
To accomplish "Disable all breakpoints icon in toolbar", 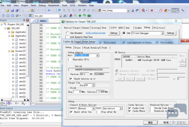I will (161, 10).
